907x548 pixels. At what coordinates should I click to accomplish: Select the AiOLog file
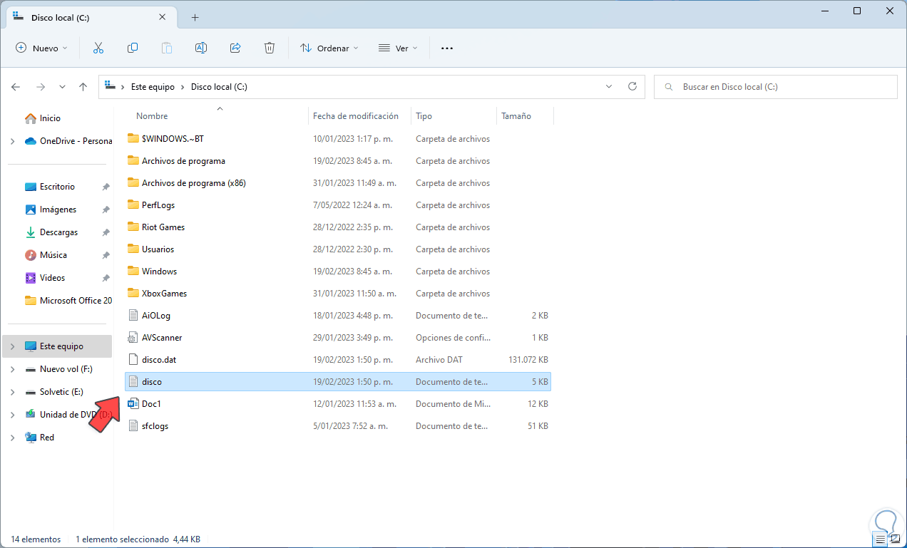click(x=338, y=316)
